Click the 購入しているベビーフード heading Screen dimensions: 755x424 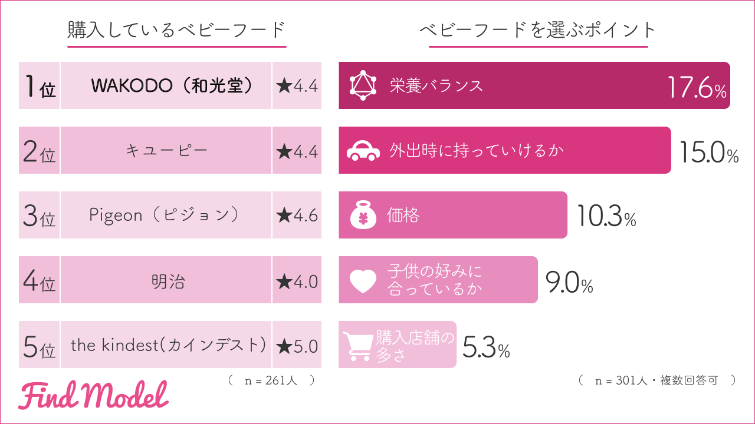[176, 29]
